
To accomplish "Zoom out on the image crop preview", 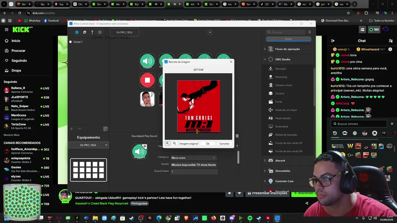I will (x=175, y=143).
